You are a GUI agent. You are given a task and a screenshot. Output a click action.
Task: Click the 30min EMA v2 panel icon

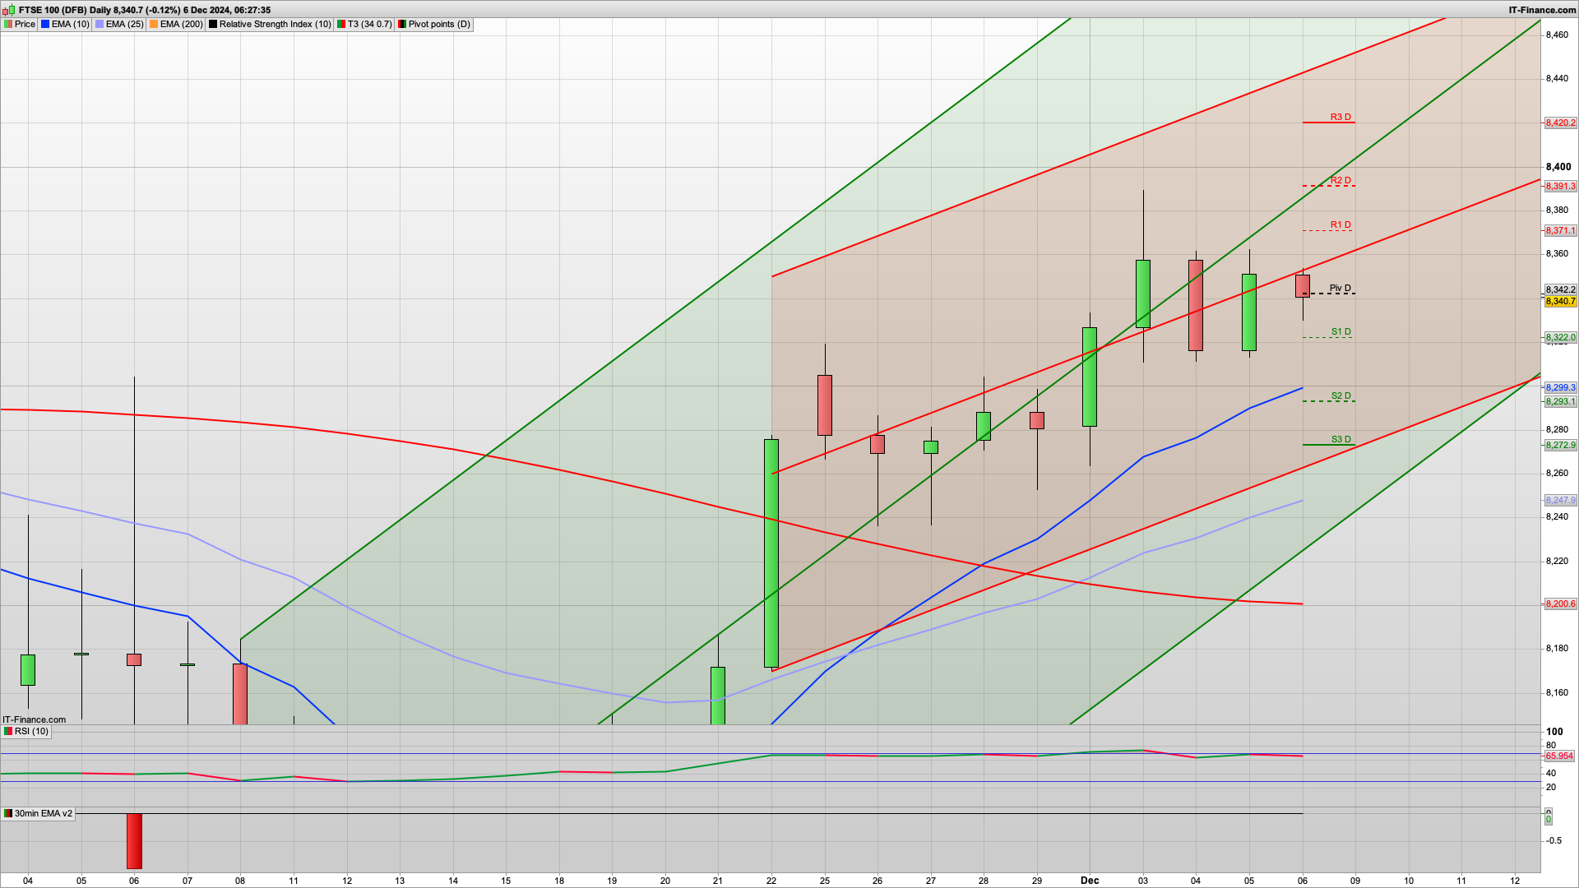coord(8,814)
